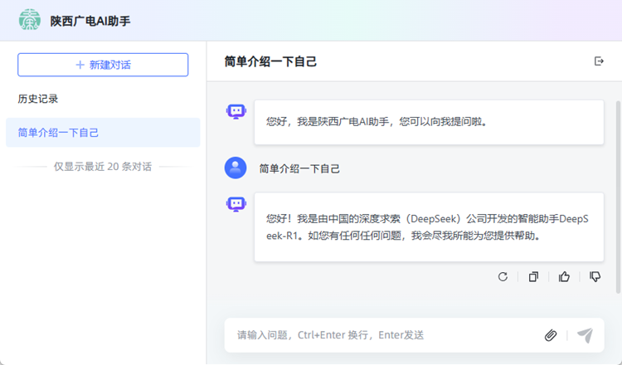The width and height of the screenshot is (622, 365).
Task: Dislike the response with thumbs down
Action: (x=595, y=277)
